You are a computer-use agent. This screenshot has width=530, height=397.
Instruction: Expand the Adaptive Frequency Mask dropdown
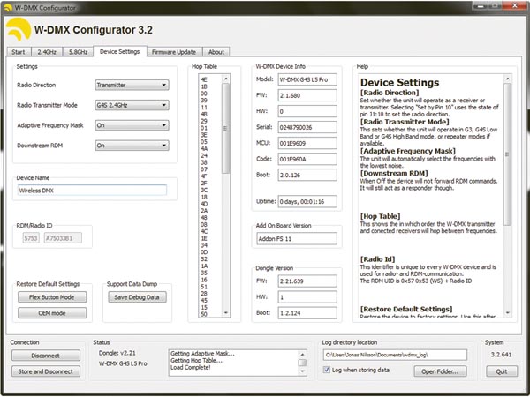(x=132, y=125)
